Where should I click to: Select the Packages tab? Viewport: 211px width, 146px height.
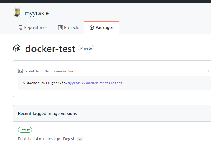tap(101, 28)
